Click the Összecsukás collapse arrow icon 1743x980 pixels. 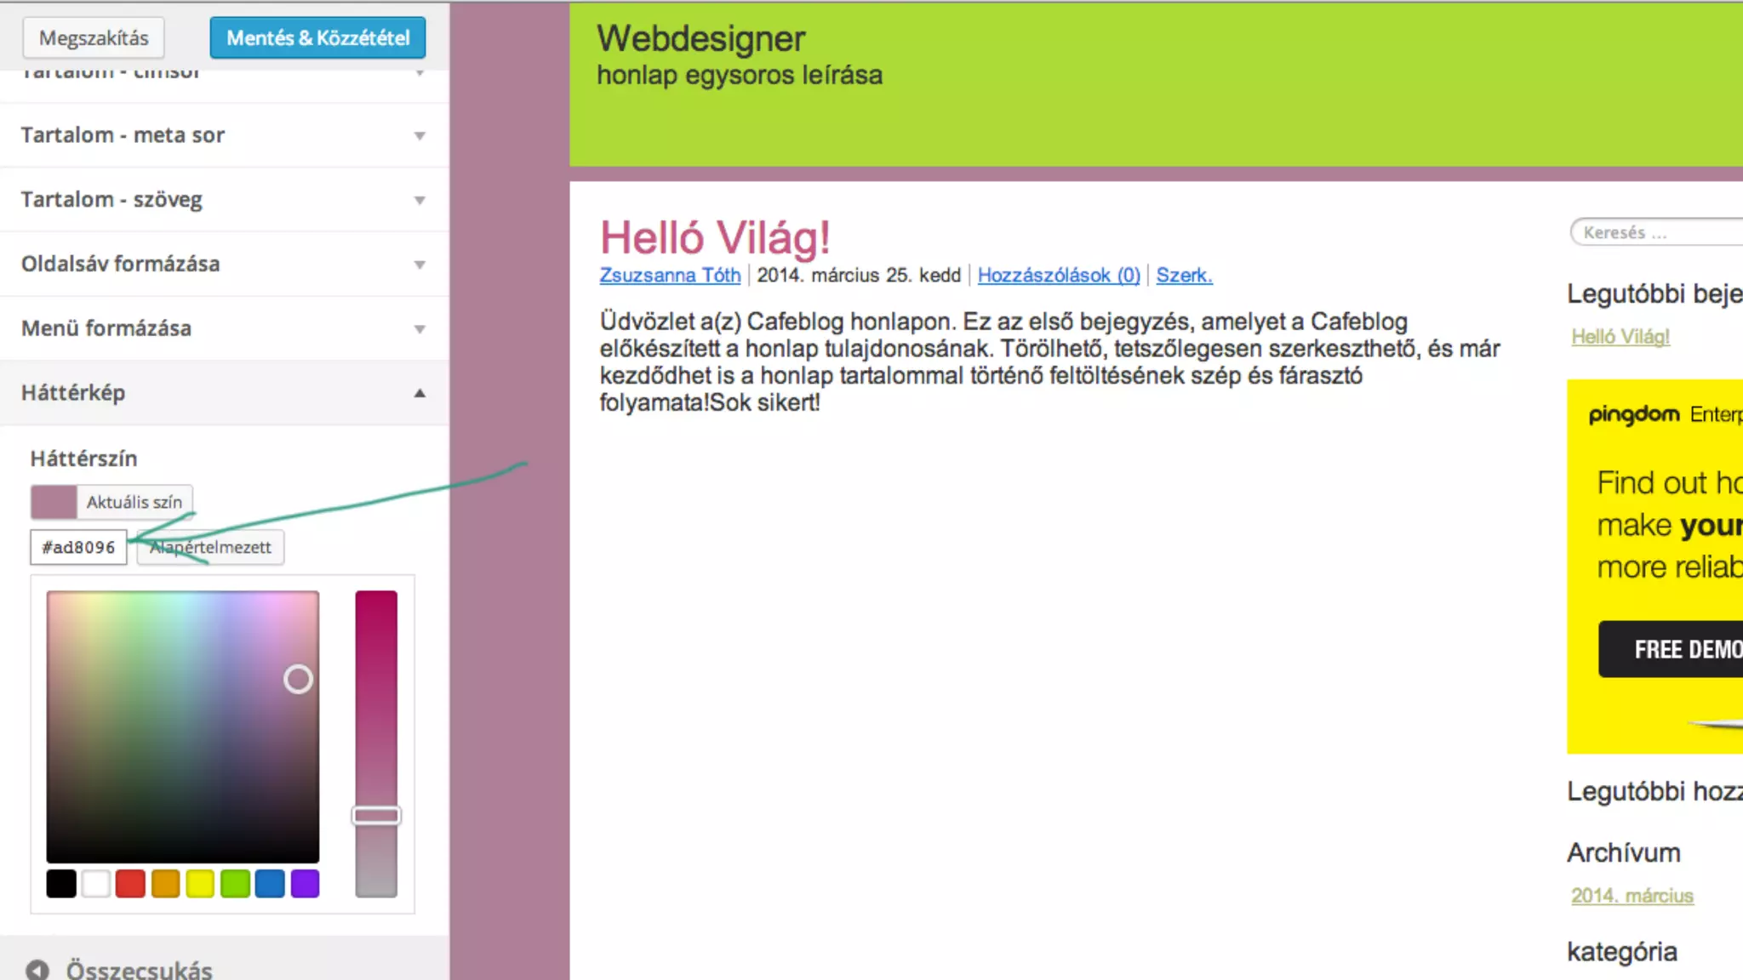click(37, 970)
